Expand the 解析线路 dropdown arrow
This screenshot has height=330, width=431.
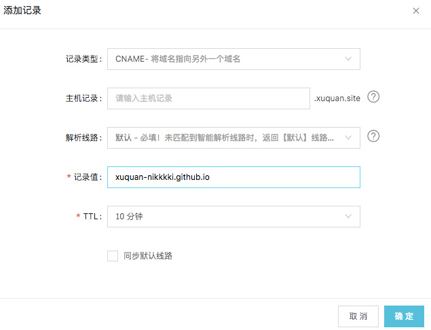348,137
